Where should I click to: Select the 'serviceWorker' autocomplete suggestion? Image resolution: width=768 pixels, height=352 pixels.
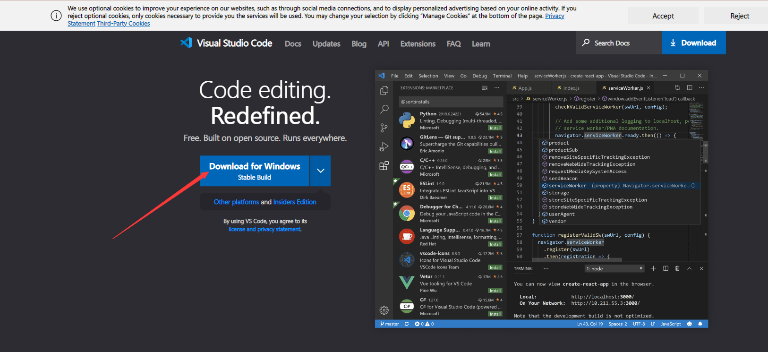(x=619, y=186)
